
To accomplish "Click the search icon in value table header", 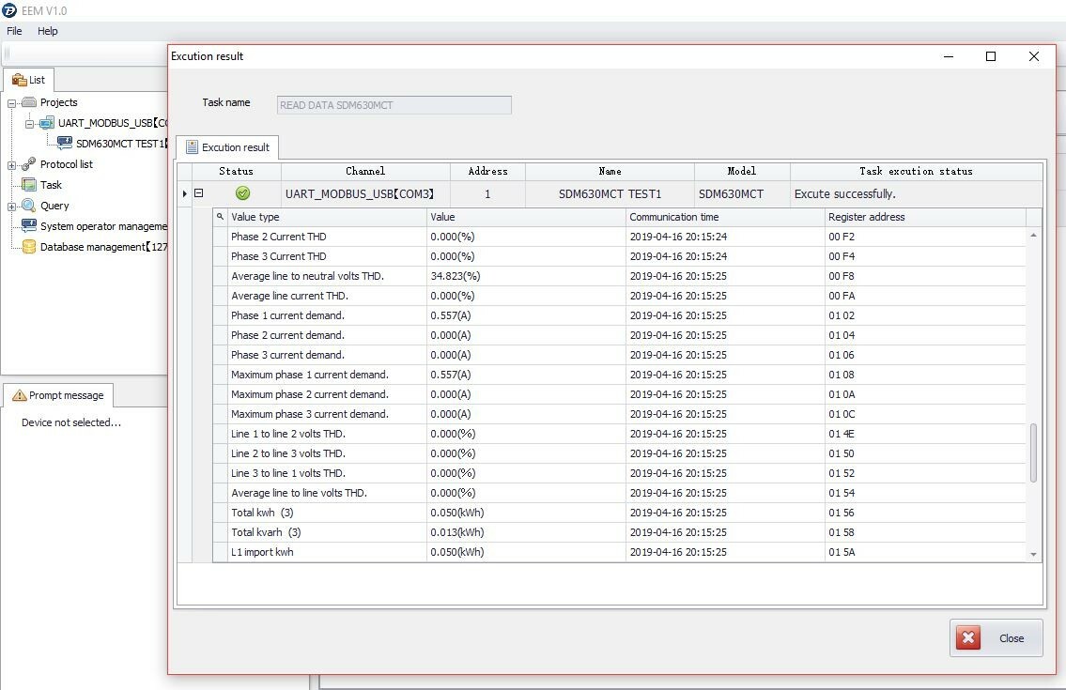I will click(220, 217).
